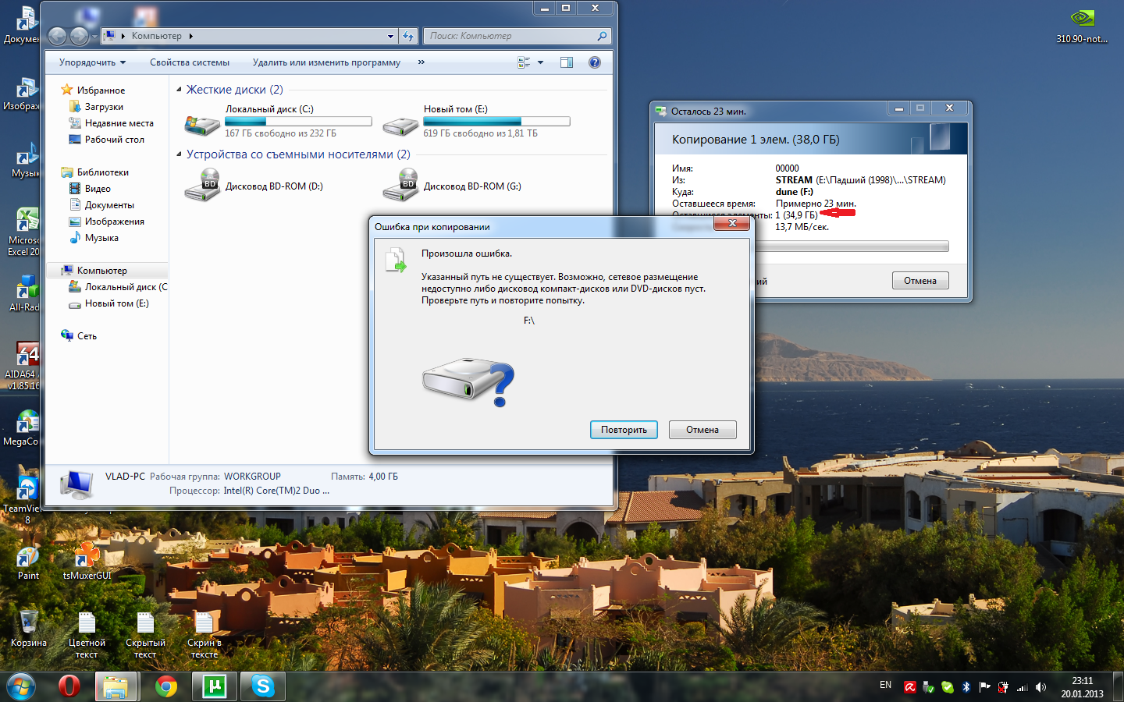Click the Explorer back arrow button
The width and height of the screenshot is (1124, 702).
[x=58, y=36]
